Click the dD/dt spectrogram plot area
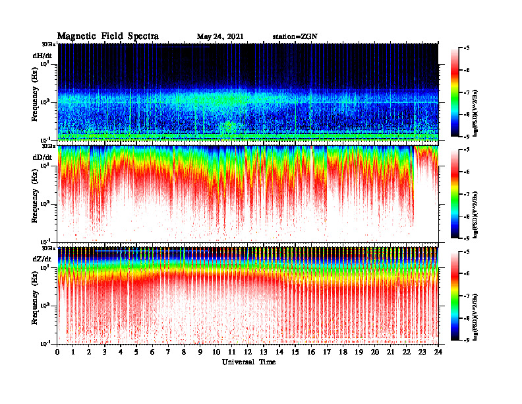The height and width of the screenshot is (404, 522). point(248,193)
